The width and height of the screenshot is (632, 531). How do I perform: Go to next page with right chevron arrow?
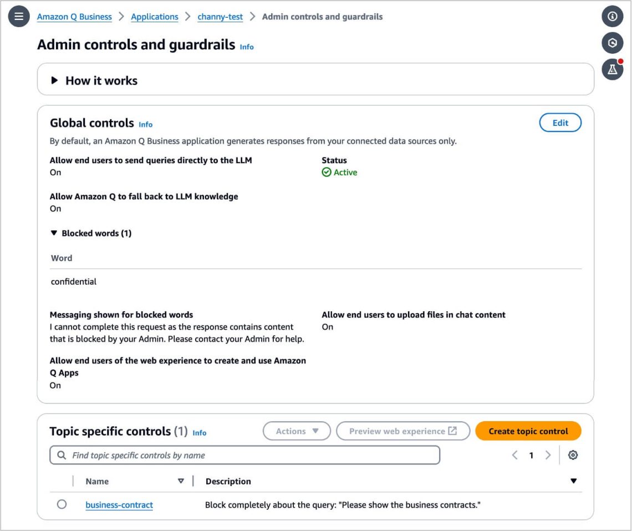point(548,455)
